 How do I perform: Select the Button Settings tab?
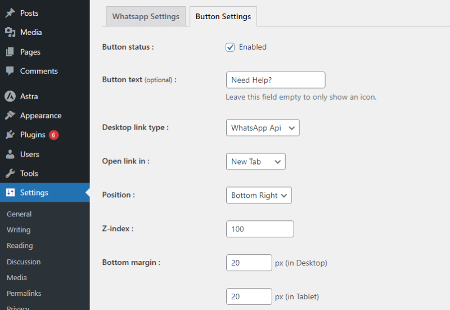[223, 16]
